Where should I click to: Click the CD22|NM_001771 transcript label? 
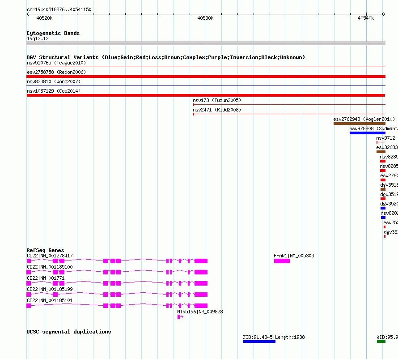pos(46,278)
